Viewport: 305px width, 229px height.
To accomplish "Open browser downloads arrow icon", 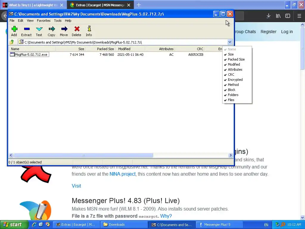I will click(268, 16).
